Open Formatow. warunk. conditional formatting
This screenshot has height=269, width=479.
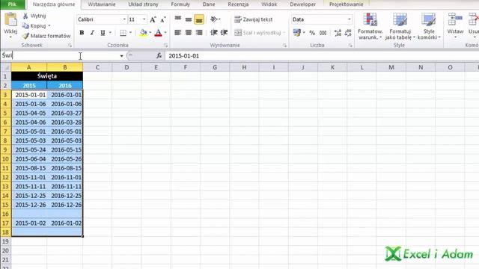[x=370, y=26]
